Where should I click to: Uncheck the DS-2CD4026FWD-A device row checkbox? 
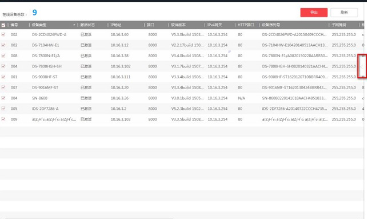pos(3,34)
